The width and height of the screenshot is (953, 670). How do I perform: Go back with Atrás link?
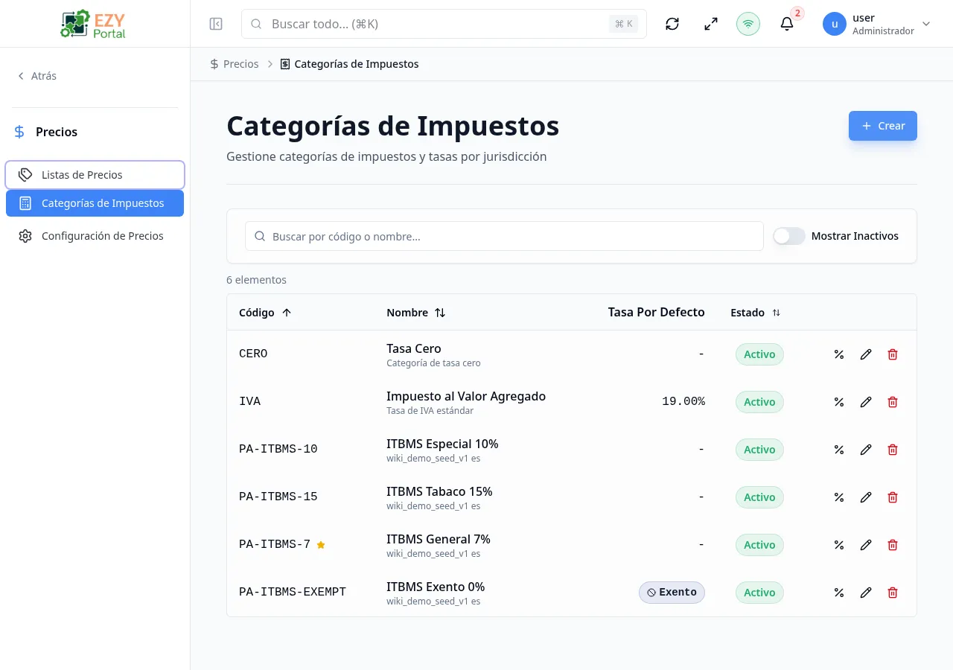[x=37, y=76]
